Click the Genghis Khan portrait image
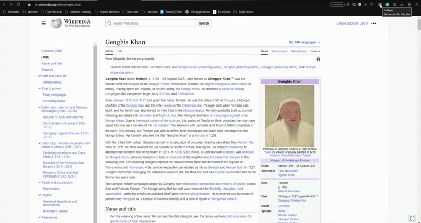421x223 pixels. tap(290, 115)
